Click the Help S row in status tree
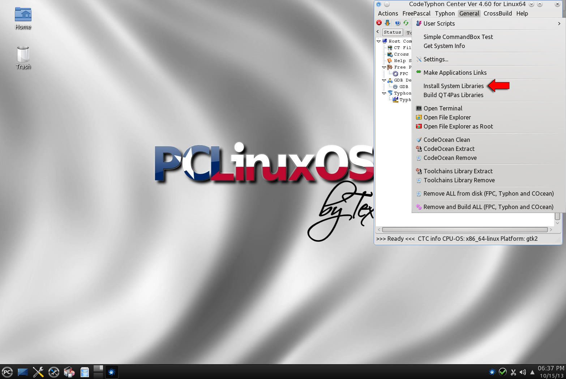566x379 pixels. [399, 61]
